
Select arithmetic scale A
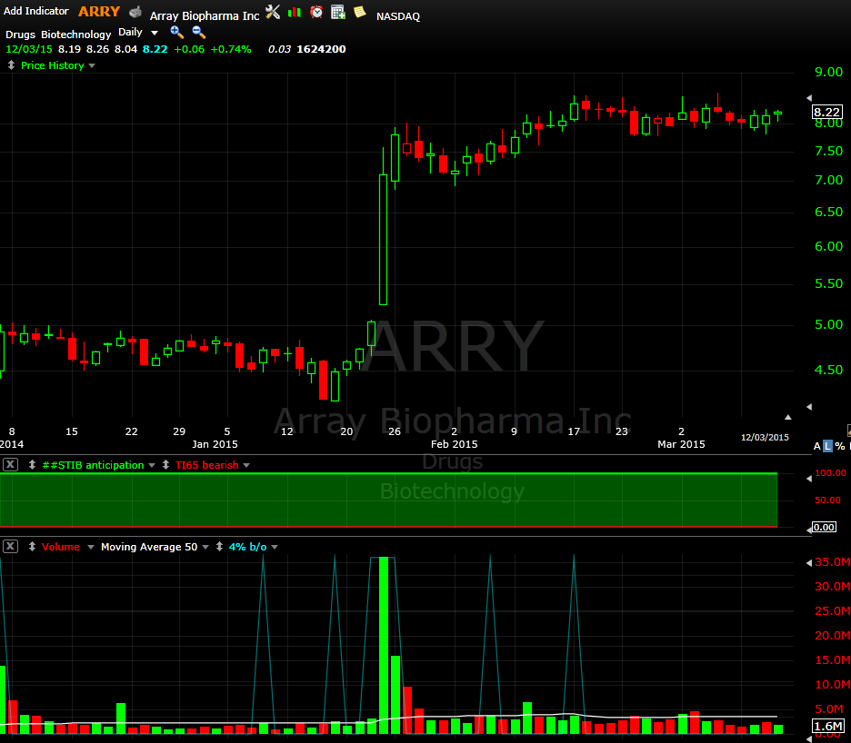[816, 446]
